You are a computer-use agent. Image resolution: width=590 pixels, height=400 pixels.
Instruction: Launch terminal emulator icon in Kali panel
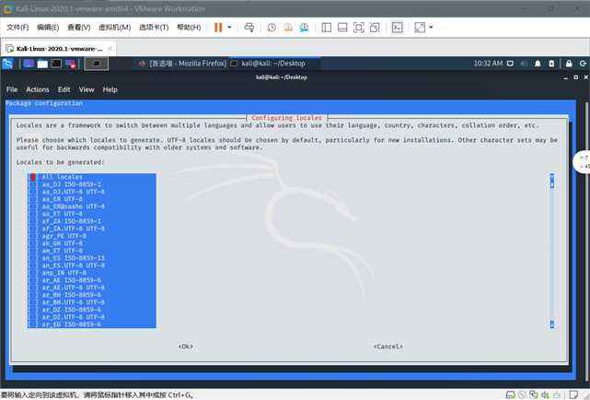pos(56,64)
